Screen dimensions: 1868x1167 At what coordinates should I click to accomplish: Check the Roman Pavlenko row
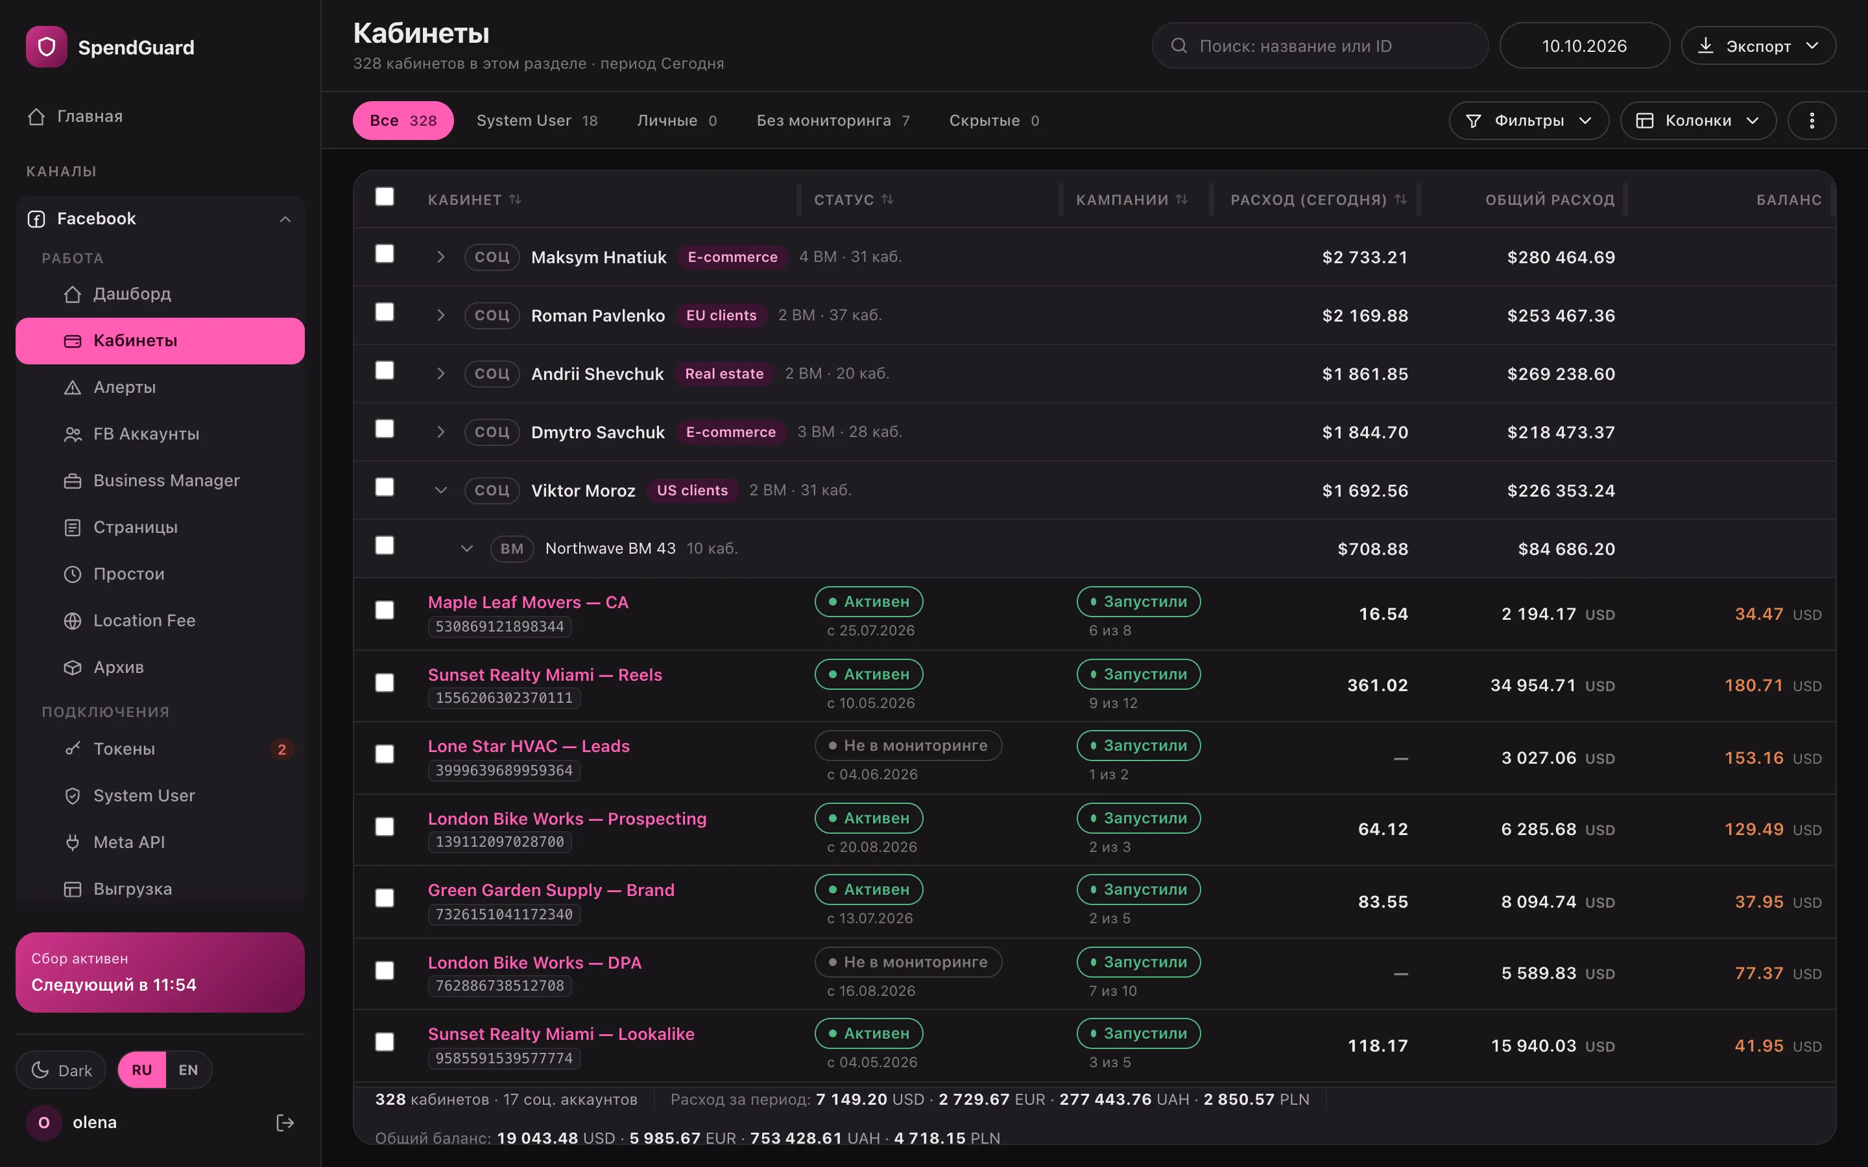[x=385, y=312]
